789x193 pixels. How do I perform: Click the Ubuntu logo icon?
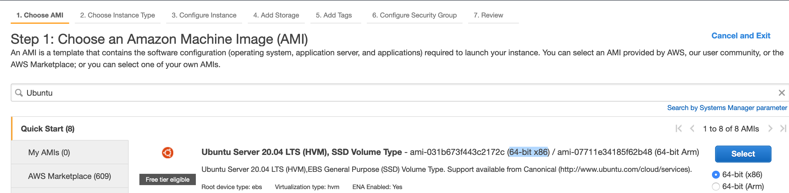168,153
